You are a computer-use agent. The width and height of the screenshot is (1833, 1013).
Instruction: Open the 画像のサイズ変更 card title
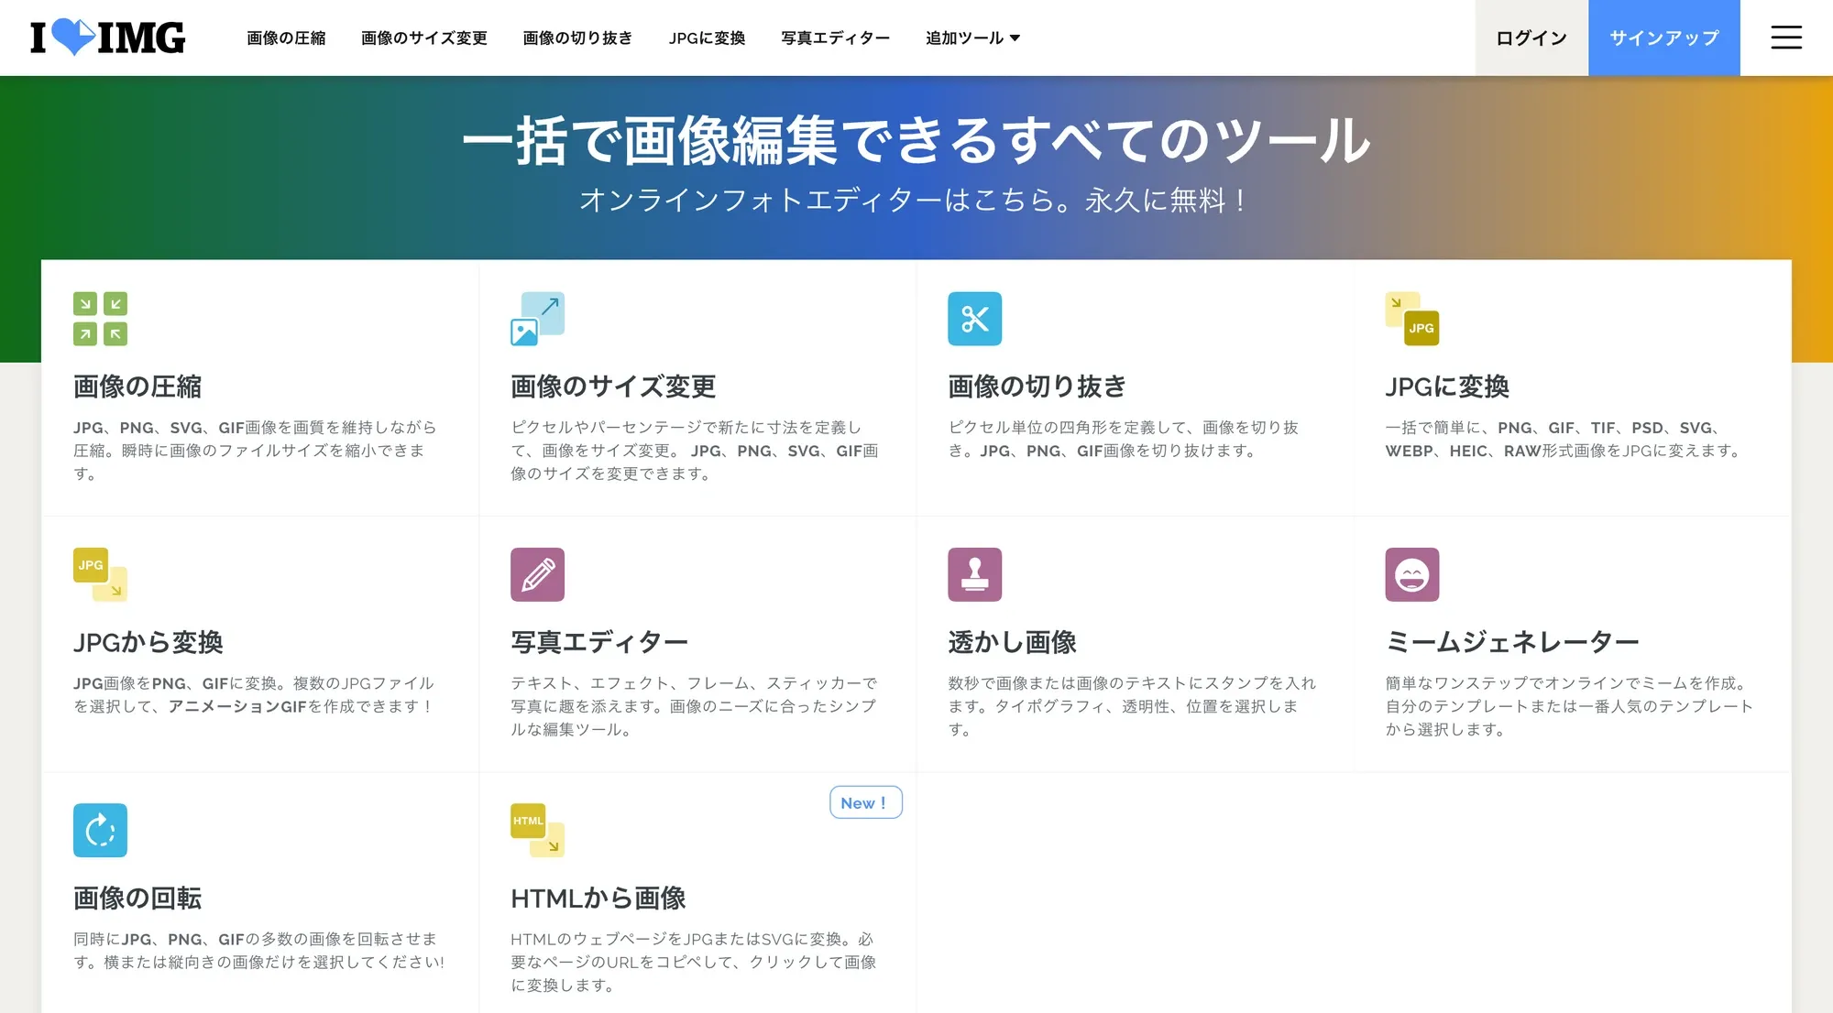point(613,387)
